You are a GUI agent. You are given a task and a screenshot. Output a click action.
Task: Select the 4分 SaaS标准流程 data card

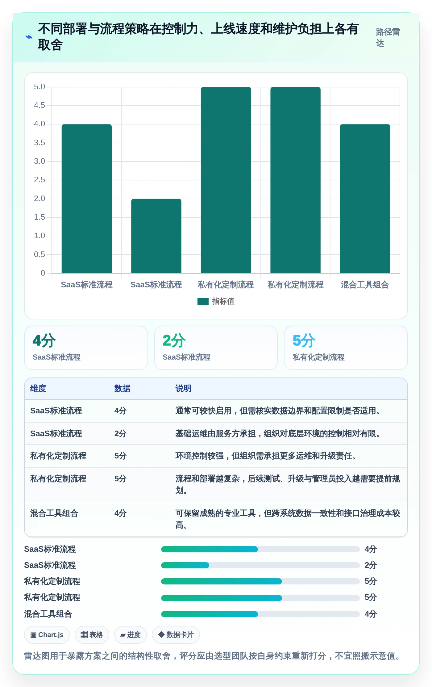pos(86,348)
